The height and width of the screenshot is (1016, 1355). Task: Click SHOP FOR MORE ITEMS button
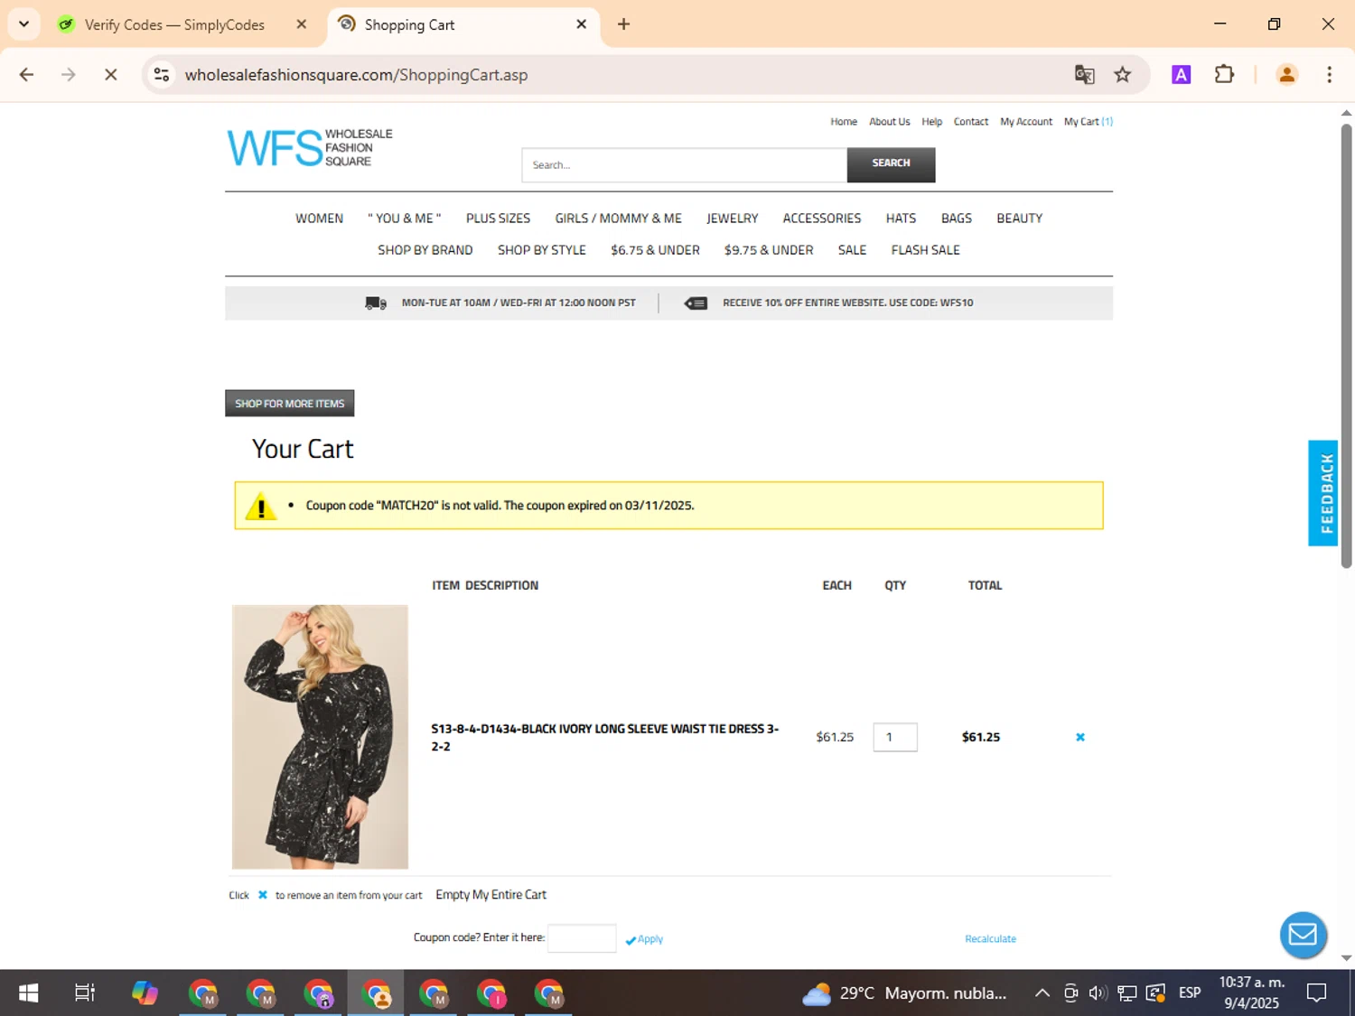[x=289, y=404]
